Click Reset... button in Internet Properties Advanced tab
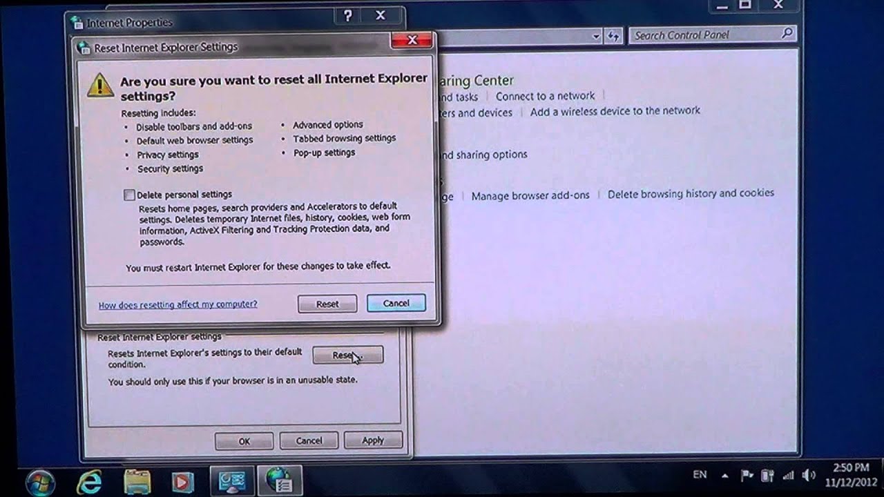Screen dimensions: 884x497 [x=347, y=355]
